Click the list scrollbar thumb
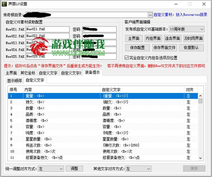 tap(201, 101)
